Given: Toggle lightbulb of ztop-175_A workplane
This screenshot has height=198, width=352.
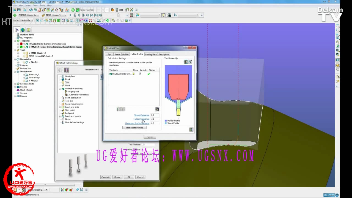Looking at the screenshot, I should point(24,75).
